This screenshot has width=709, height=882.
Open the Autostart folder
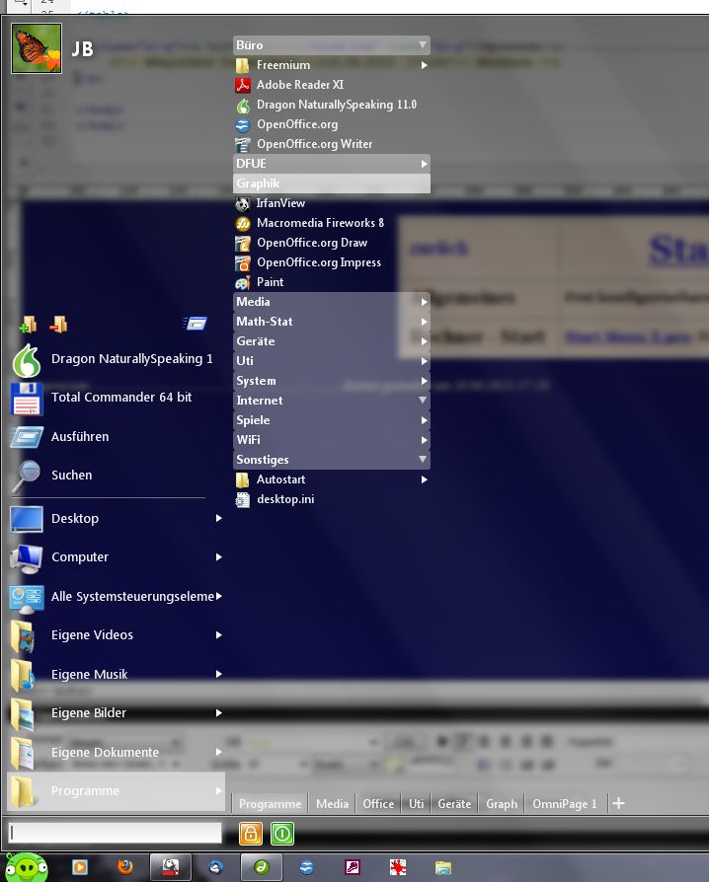click(x=332, y=479)
